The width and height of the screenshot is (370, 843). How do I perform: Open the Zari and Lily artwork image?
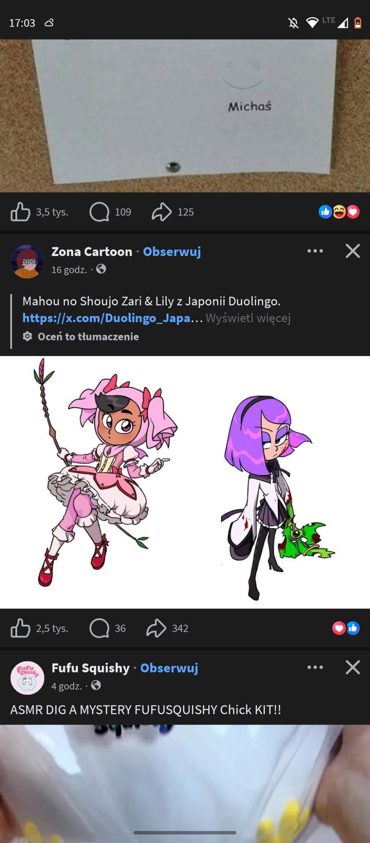point(185,482)
